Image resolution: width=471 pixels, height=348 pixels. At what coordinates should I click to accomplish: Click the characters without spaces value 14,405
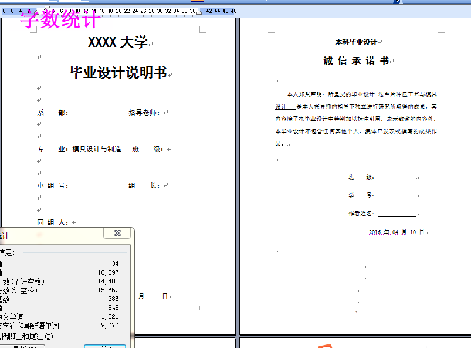tap(108, 281)
